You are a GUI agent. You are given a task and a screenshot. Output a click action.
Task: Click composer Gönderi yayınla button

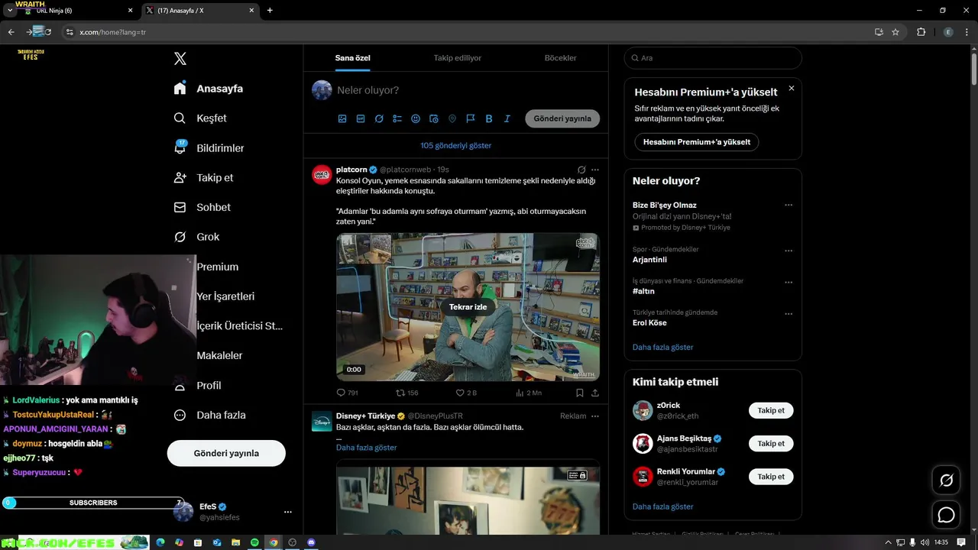pos(562,118)
